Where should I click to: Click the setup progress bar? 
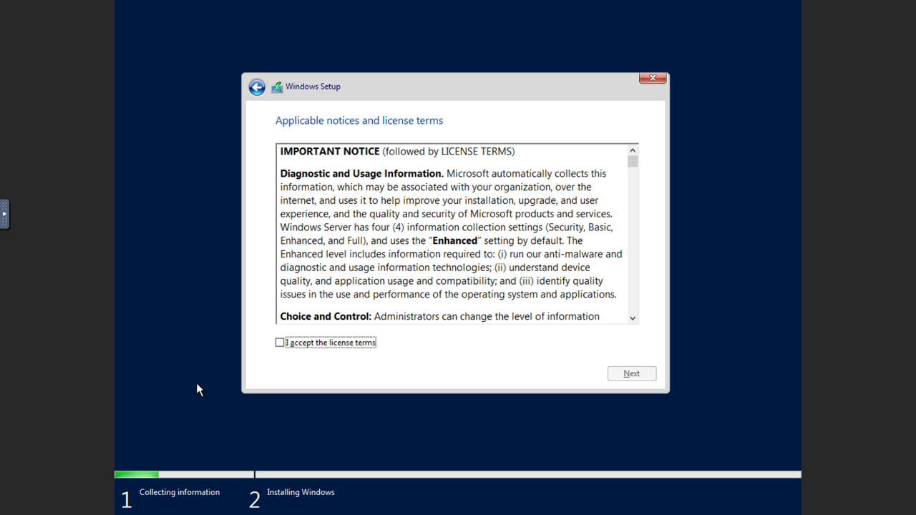coord(458,474)
